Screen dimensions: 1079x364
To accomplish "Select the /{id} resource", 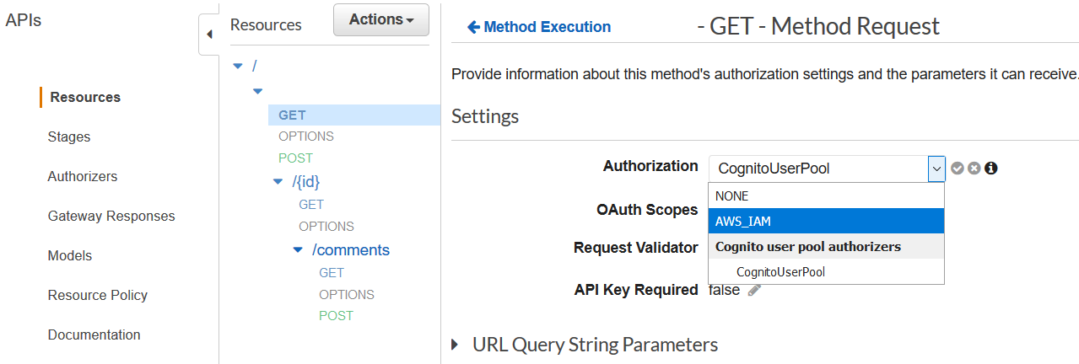I will point(306,181).
